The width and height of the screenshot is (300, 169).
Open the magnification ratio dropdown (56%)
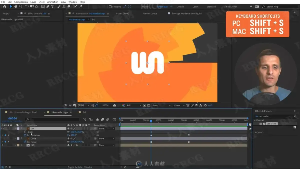tap(83, 105)
